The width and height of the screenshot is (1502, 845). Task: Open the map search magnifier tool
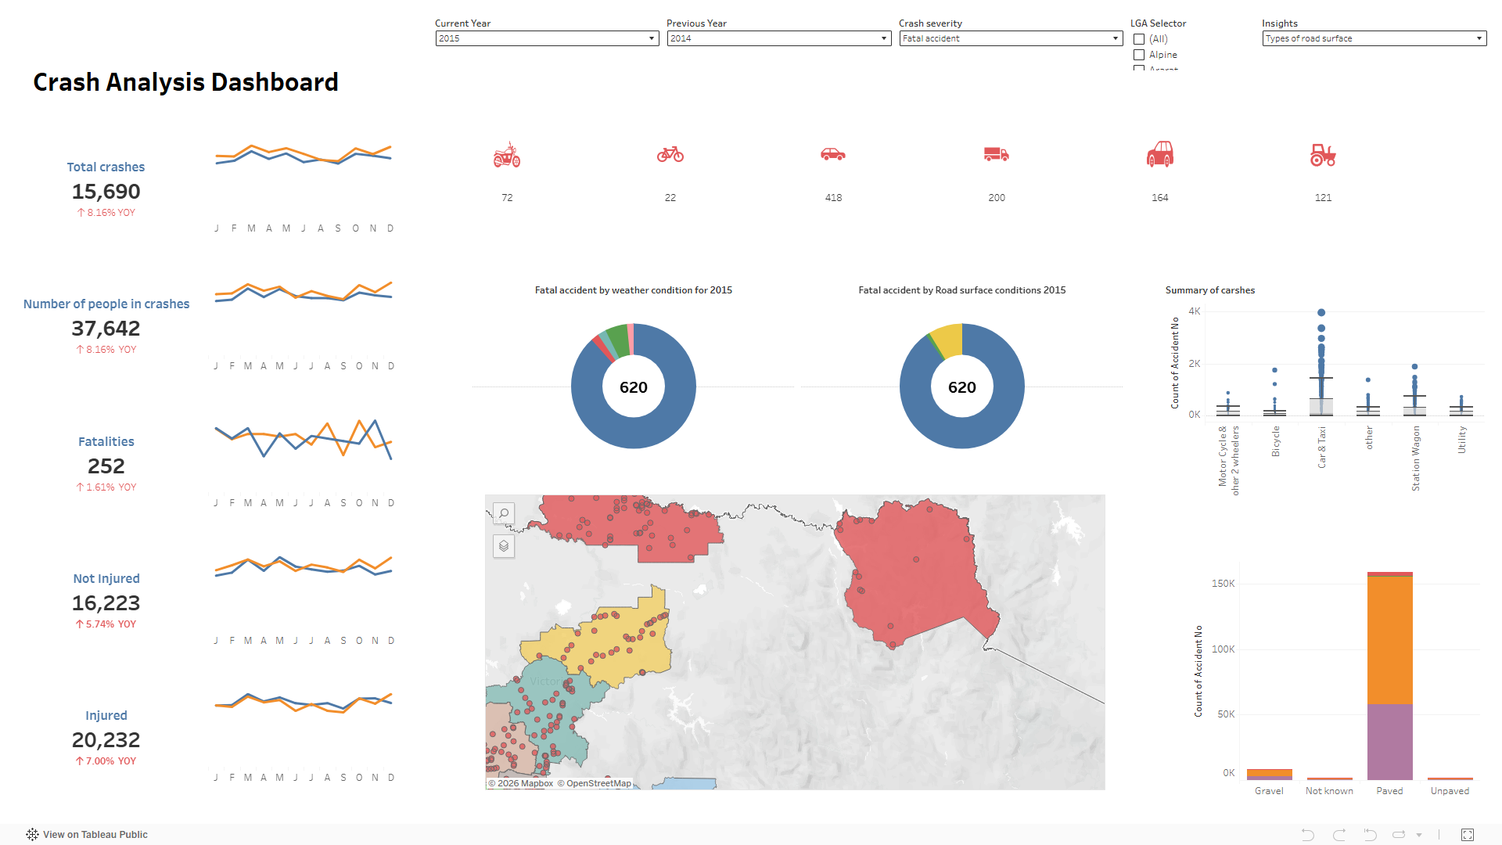click(x=504, y=514)
